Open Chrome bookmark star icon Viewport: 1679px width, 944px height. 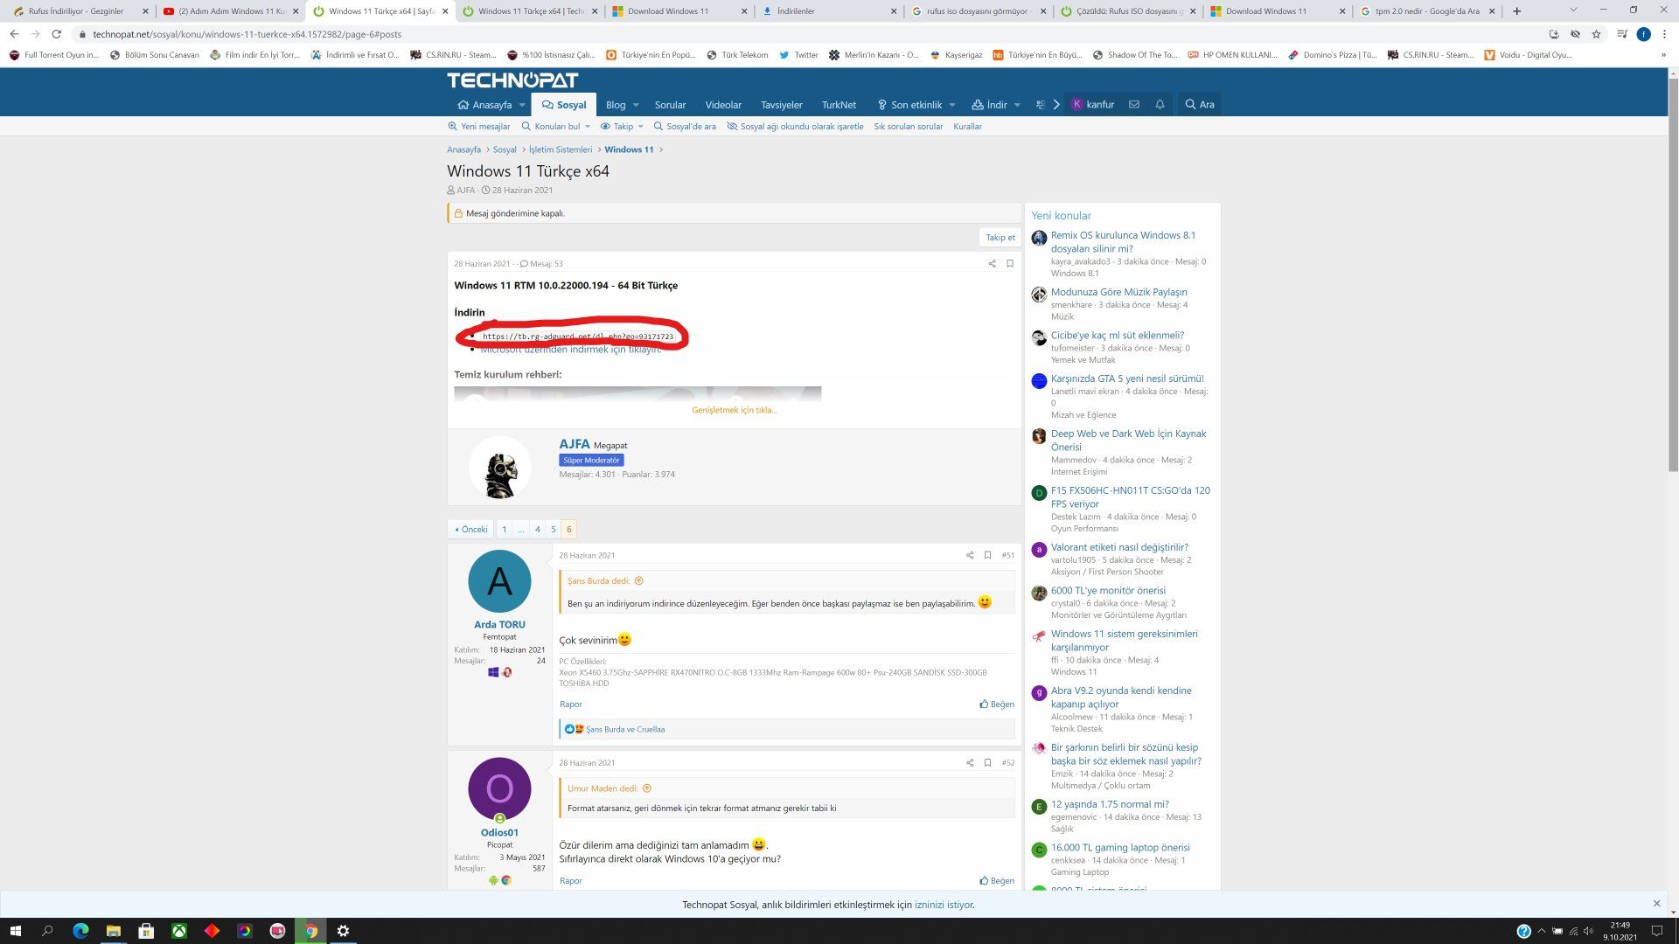(x=1596, y=34)
